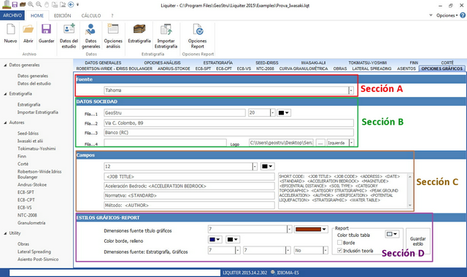Open the Campos black color picker
This screenshot has width=467, height=277.
[267, 167]
